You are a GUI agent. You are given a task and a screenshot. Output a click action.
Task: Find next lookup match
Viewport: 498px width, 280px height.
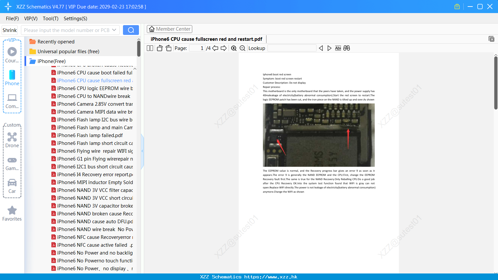point(329,48)
